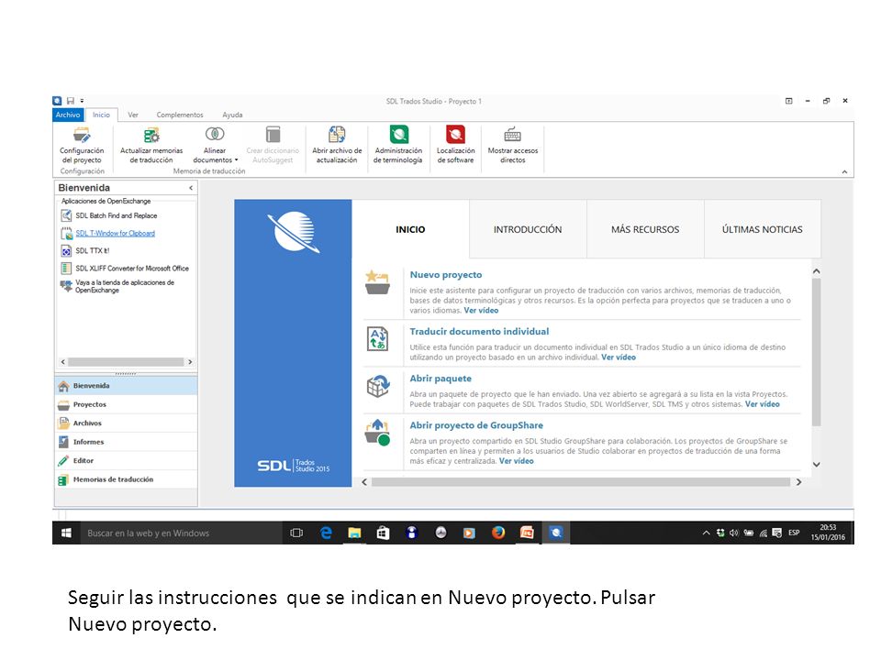
Task: Click the vertical scrollbar thumb in welcome panel
Action: click(817, 352)
